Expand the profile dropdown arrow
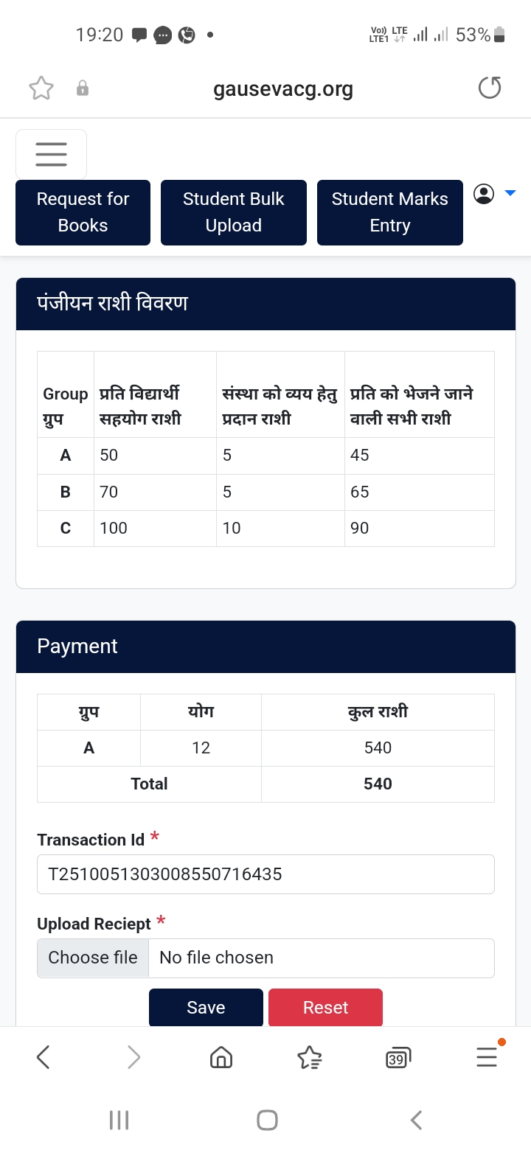Viewport: 531px width, 1150px height. [x=510, y=194]
